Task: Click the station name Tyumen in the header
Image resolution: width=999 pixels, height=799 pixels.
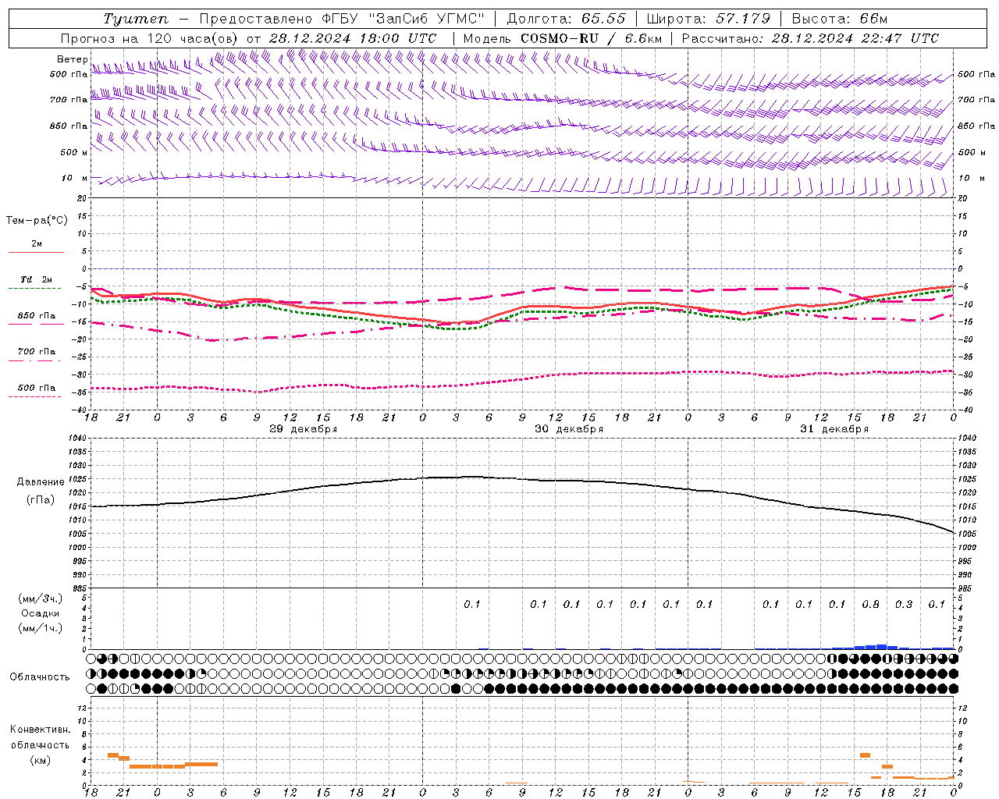Action: (x=136, y=19)
